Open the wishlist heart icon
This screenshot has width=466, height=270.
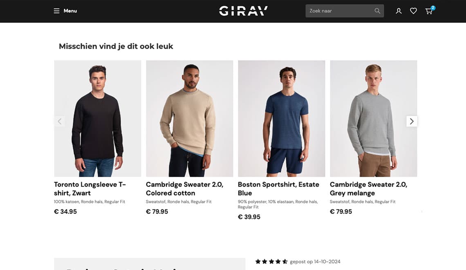tap(413, 11)
